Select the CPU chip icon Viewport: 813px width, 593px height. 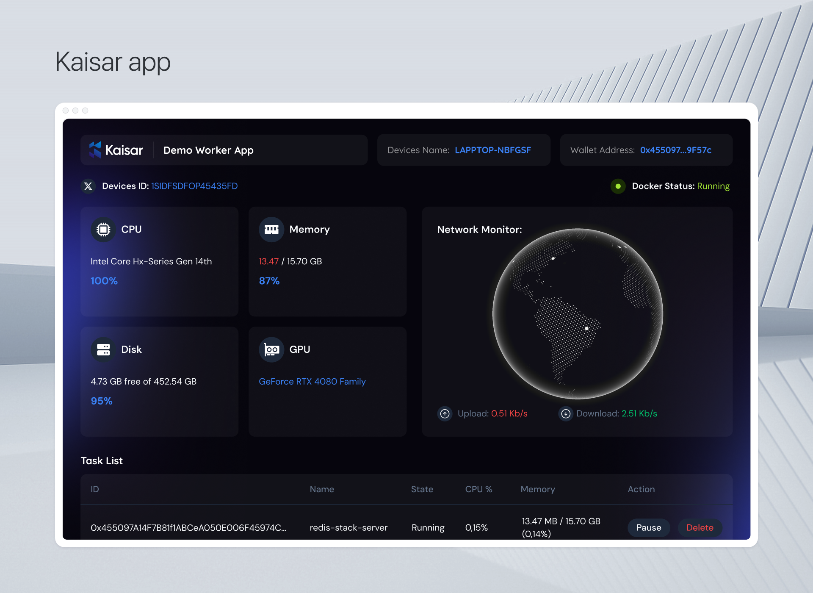coord(103,230)
